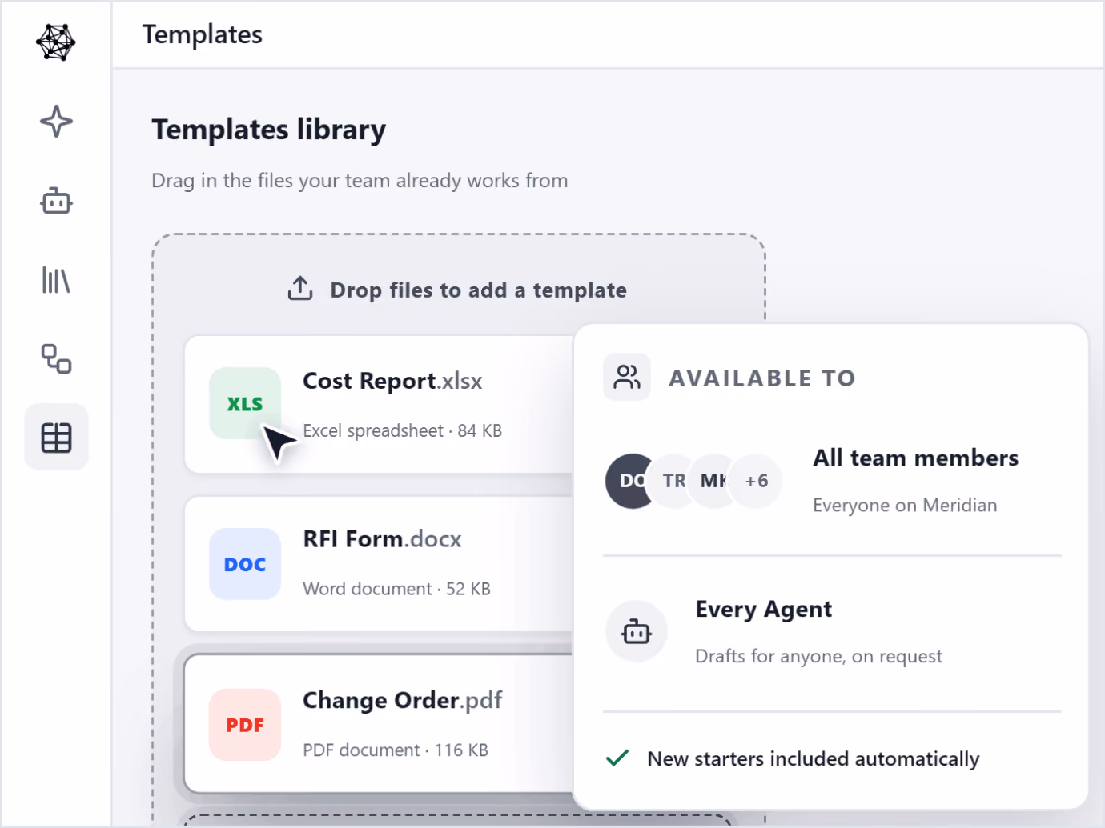Click 'Word document · 52 KB' text
Image resolution: width=1105 pixels, height=828 pixels.
click(396, 589)
